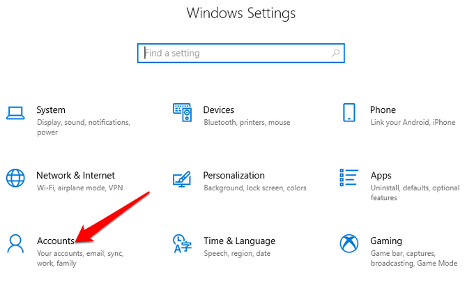Screen dimensions: 474x288
Task: Open Accounts settings title
Action: (55, 241)
